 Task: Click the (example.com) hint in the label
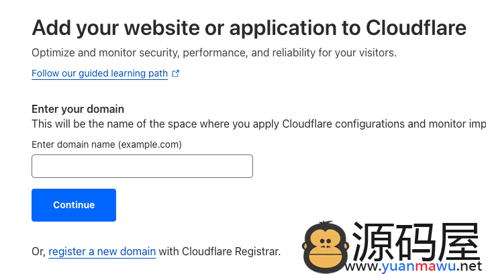coord(150,144)
